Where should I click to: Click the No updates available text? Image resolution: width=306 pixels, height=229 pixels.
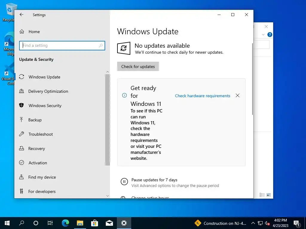click(x=162, y=46)
